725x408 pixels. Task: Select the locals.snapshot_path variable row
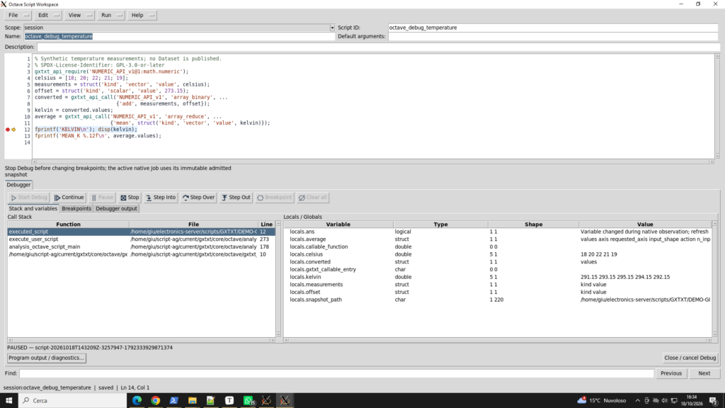[x=498, y=300]
